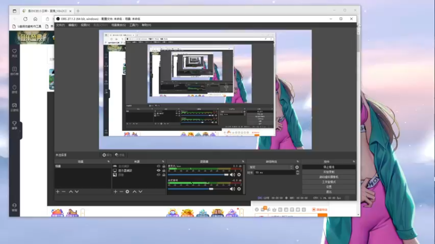
Task: Open the 文件(F) menu in OBS
Action: pos(60,25)
